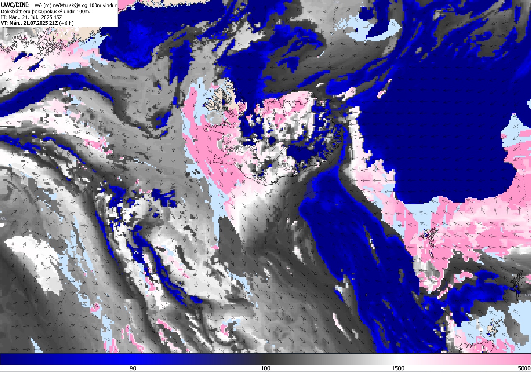
Task: Click the "5000" label on the color scale
Action: click(524, 368)
